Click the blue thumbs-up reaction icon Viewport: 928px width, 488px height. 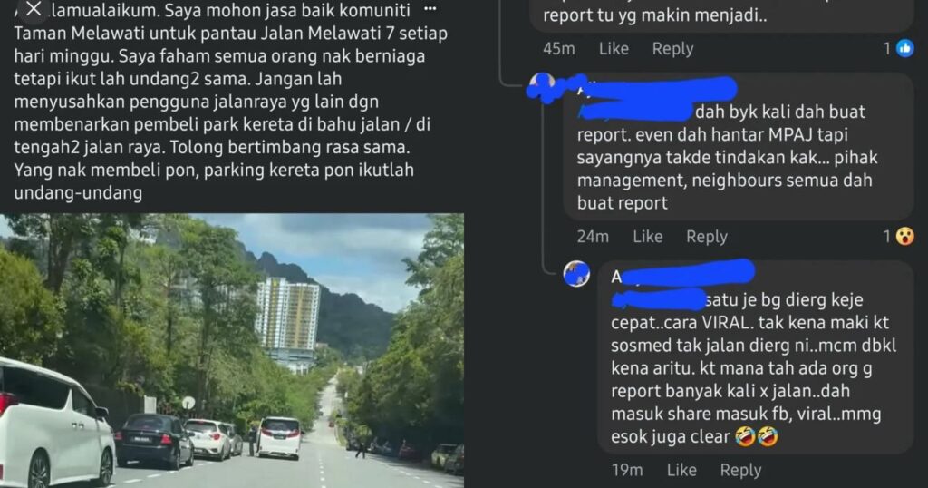(x=905, y=49)
